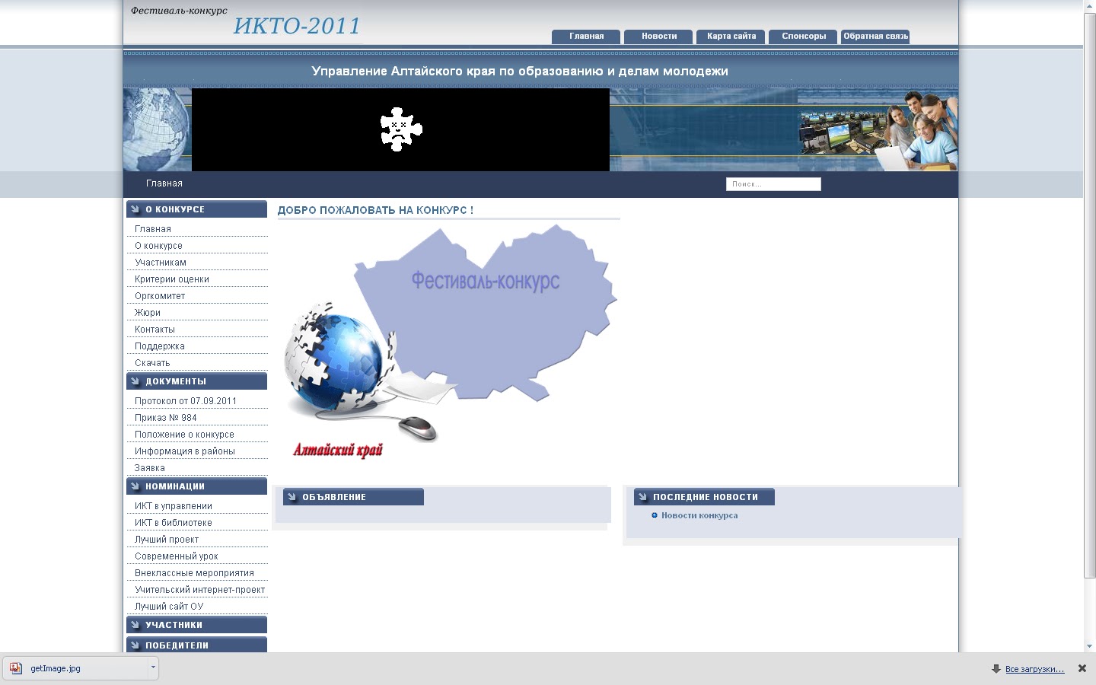This screenshot has height=685, width=1096.
Task: Click the arrow icon of О КОНКУРСЕ header
Action: (x=135, y=209)
